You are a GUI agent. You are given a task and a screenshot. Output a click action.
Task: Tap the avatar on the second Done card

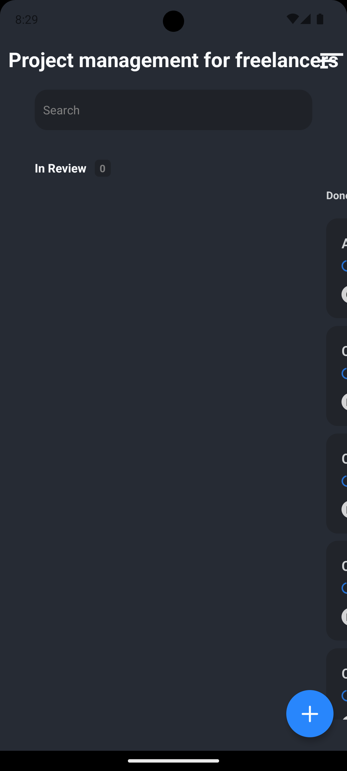344,402
